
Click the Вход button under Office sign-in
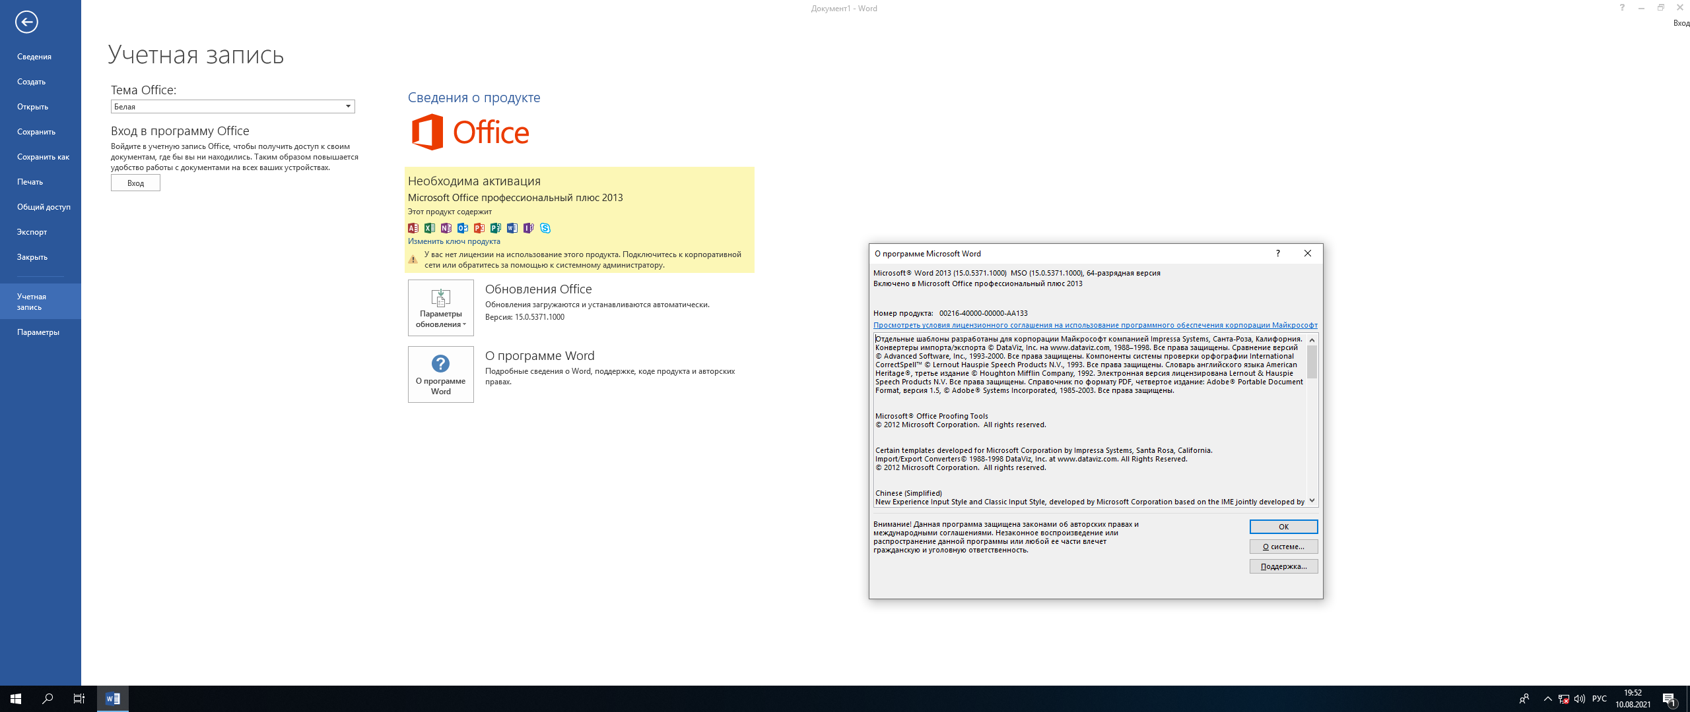135,183
